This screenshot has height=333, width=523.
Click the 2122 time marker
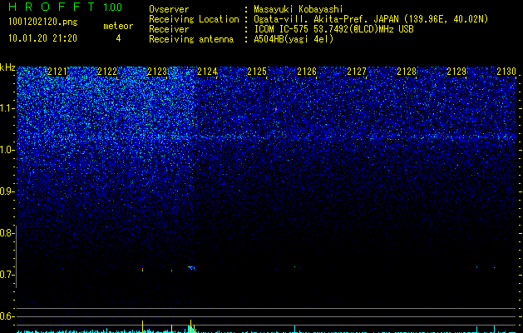(107, 72)
